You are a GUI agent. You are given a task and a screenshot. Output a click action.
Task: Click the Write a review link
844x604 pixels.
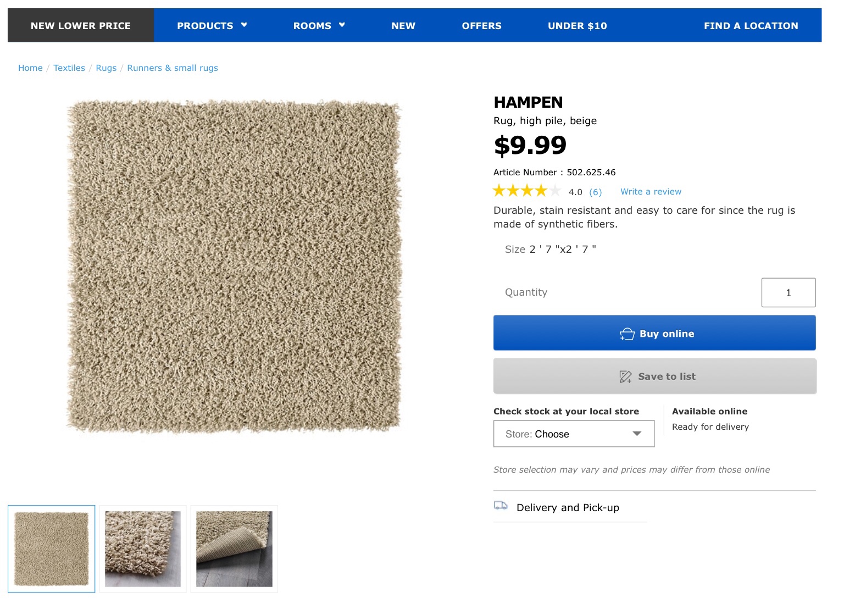tap(651, 192)
